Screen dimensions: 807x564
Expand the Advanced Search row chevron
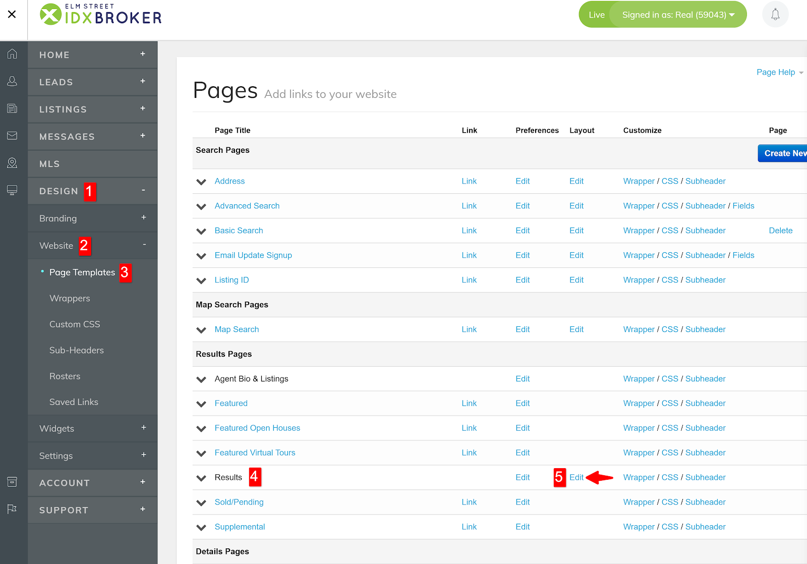[x=201, y=206]
